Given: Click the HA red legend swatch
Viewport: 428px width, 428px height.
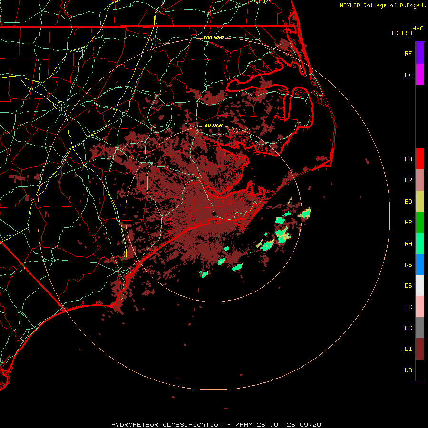Looking at the screenshot, I should (x=420, y=159).
